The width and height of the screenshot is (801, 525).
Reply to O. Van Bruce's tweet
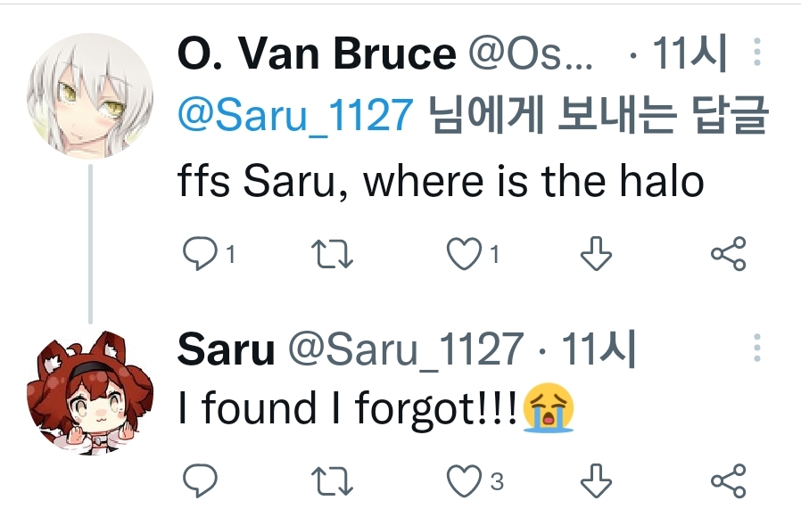(x=201, y=255)
